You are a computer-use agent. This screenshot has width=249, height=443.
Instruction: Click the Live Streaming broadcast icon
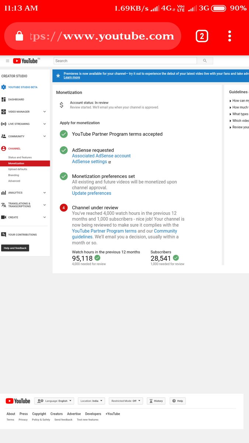4,124
